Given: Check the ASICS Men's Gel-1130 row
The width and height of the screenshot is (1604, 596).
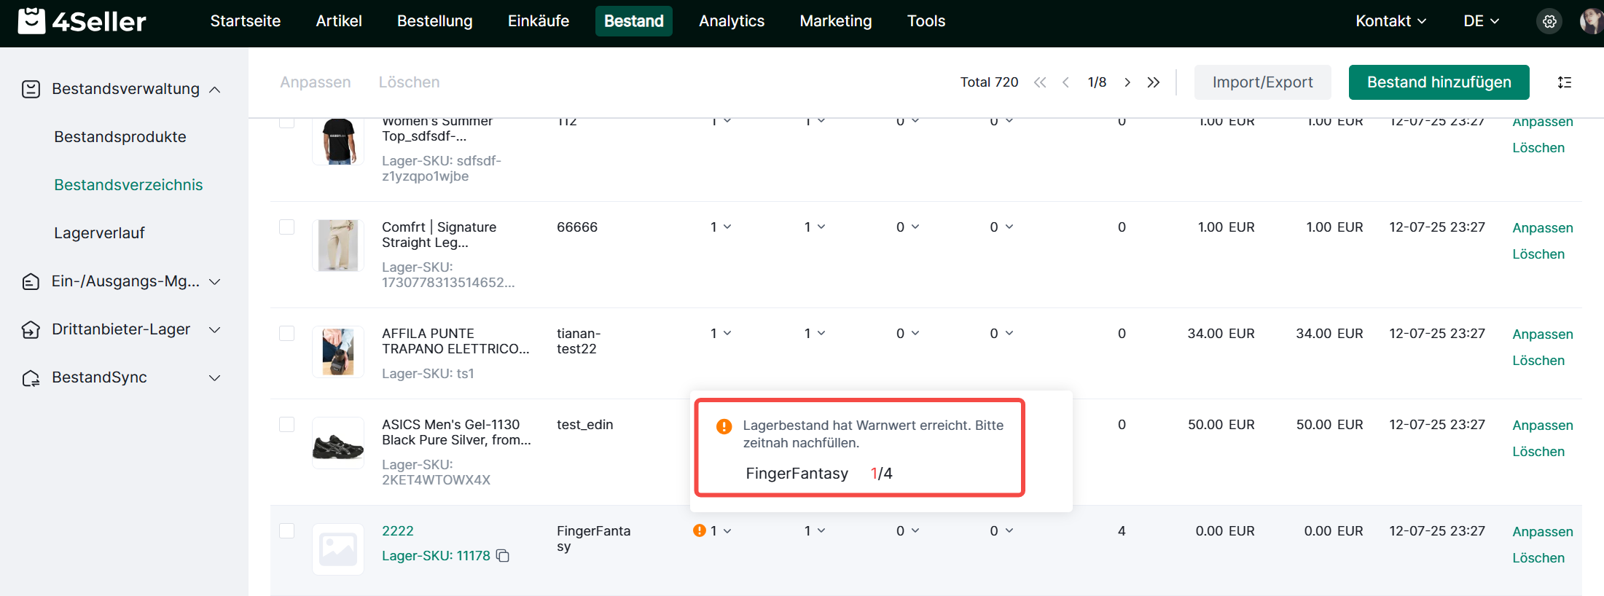Looking at the screenshot, I should click(x=287, y=425).
